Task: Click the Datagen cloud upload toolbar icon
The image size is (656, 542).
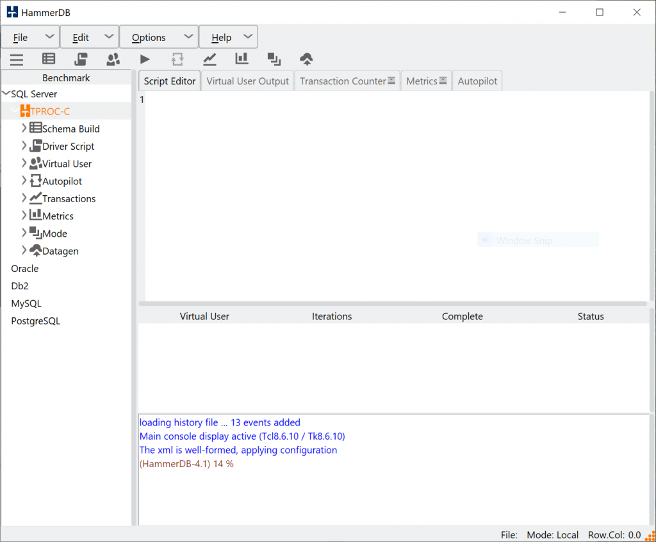Action: [x=306, y=60]
